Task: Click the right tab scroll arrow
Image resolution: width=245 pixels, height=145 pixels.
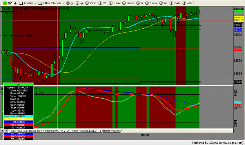Action: (6, 130)
